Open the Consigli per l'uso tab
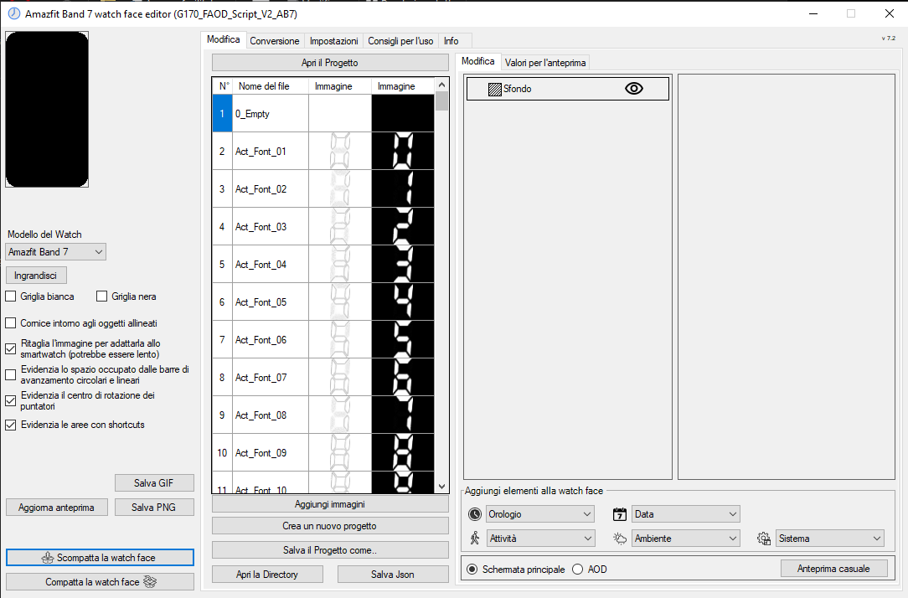Viewport: 908px width, 598px height. (400, 41)
